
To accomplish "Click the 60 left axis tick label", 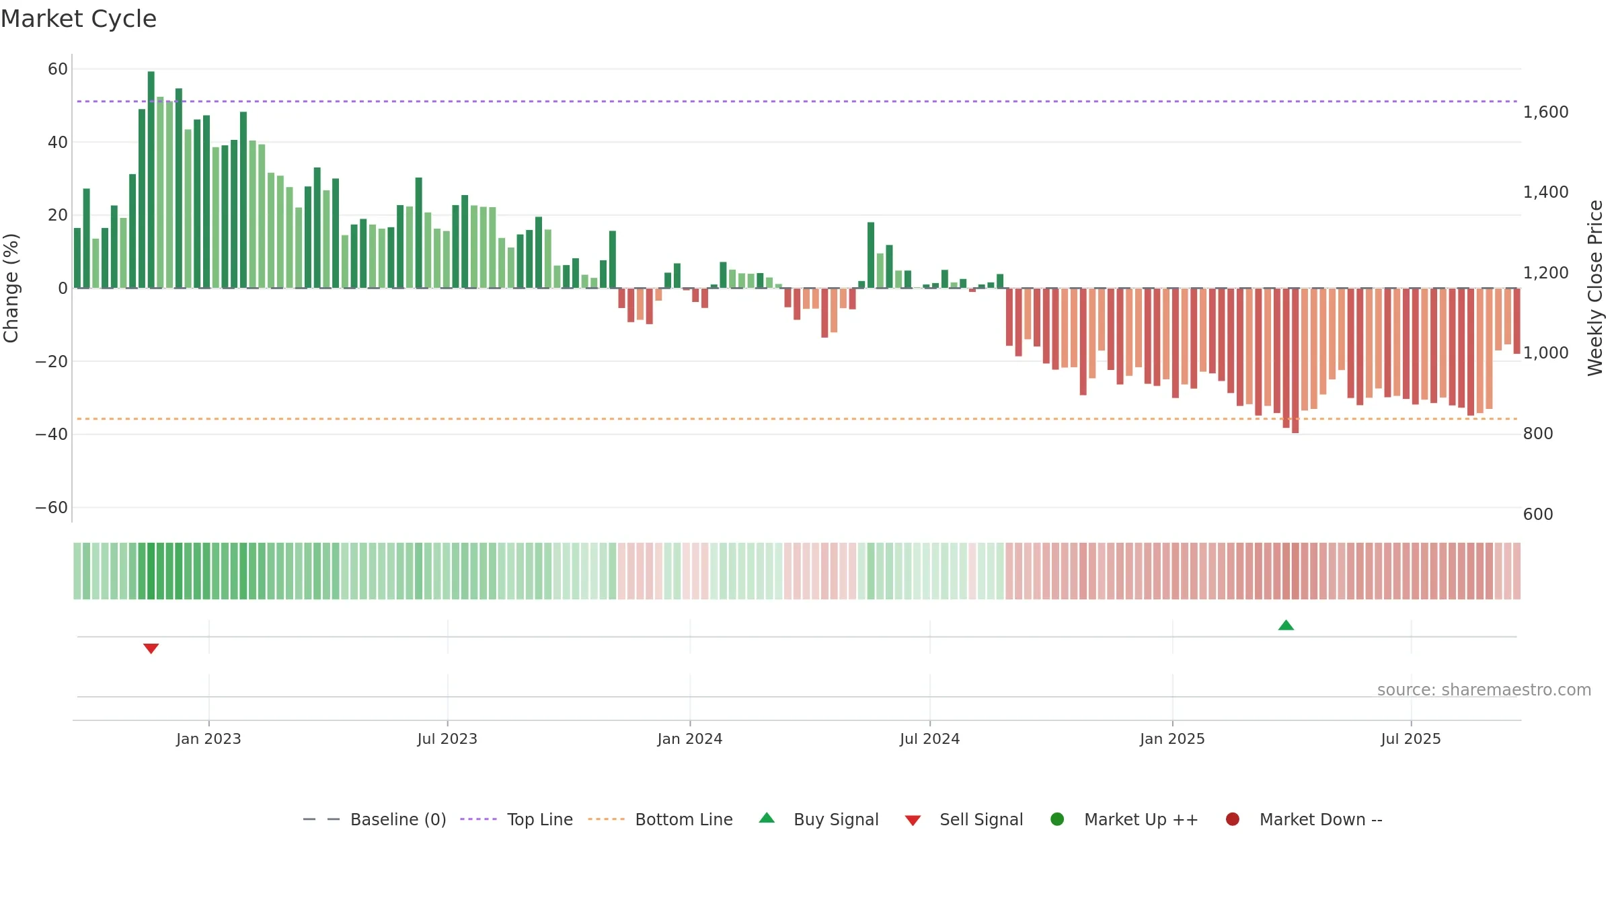I will (58, 69).
